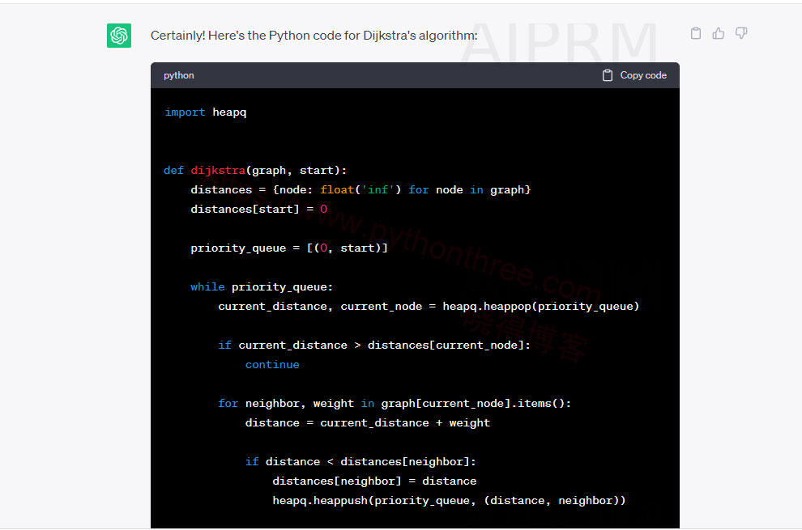
Task: Click the heapq.heappop line
Action: click(x=429, y=306)
